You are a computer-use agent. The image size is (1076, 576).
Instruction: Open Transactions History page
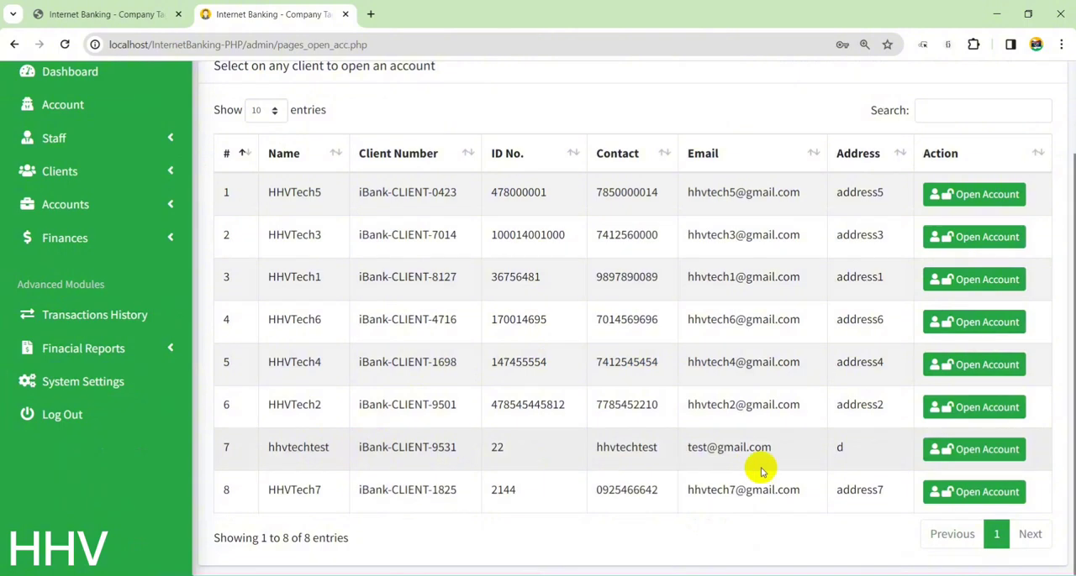point(94,314)
